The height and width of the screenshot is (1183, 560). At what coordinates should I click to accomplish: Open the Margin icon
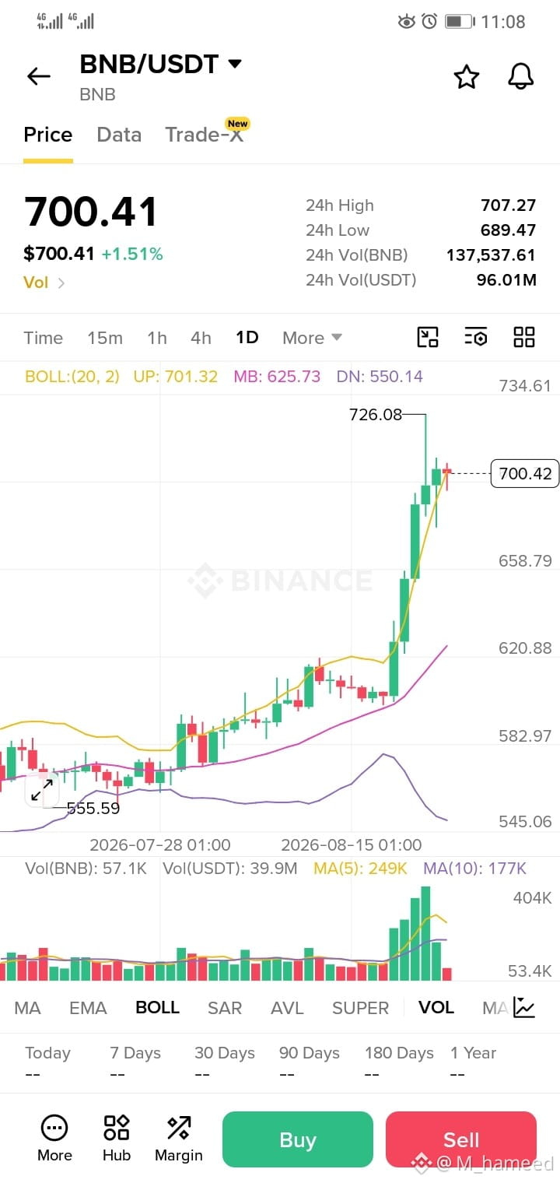pos(179,1127)
